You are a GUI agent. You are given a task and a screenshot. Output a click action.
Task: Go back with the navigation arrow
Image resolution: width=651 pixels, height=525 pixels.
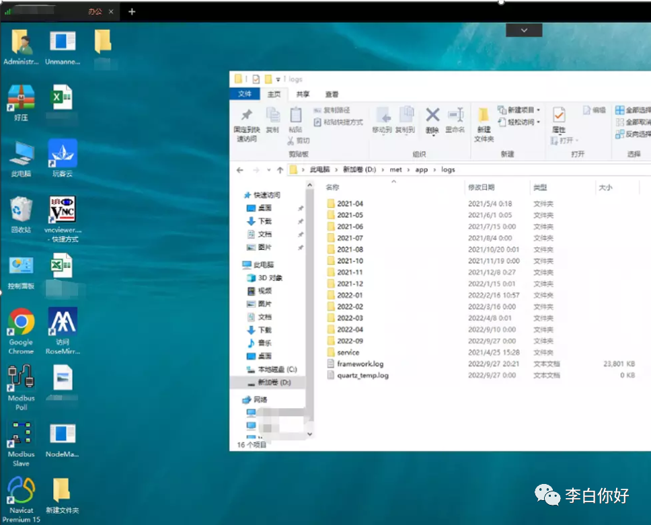pos(239,170)
